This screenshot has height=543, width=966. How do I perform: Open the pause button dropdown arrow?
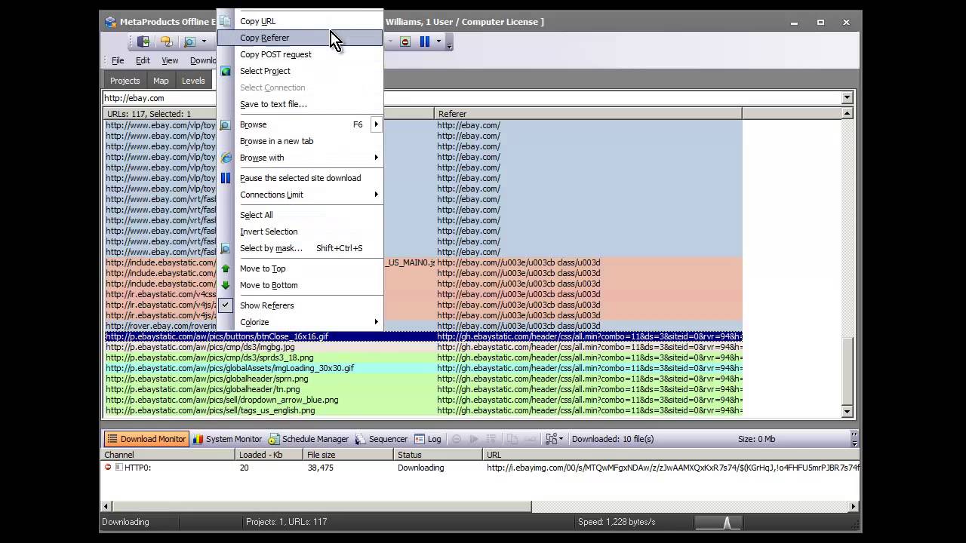(x=438, y=41)
